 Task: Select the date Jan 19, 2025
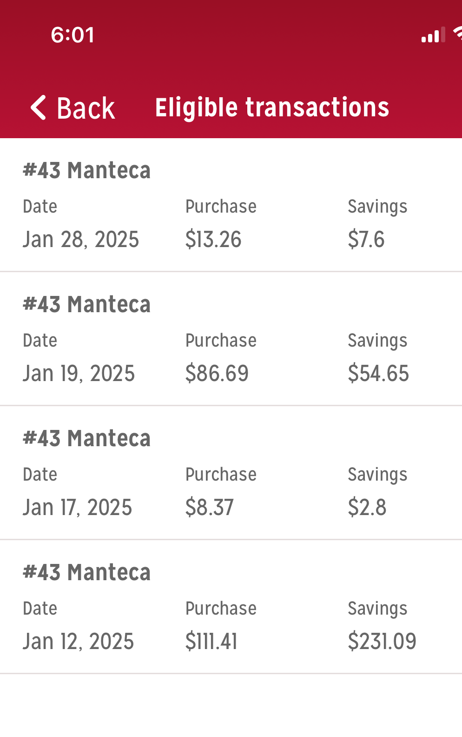(79, 374)
